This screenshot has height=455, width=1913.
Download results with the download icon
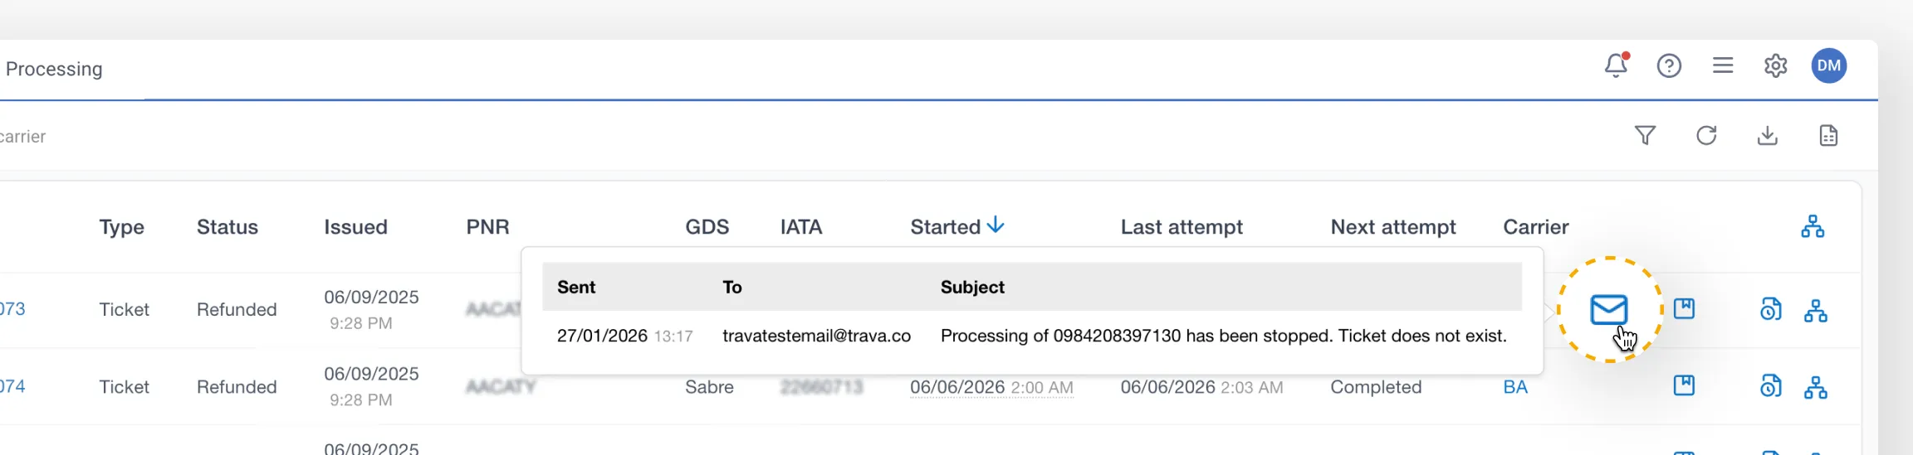point(1768,135)
